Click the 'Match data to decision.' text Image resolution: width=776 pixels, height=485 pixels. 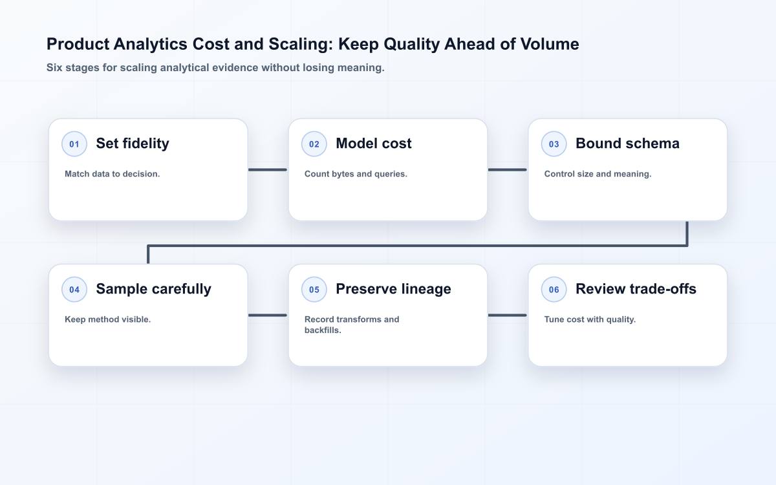pos(112,174)
